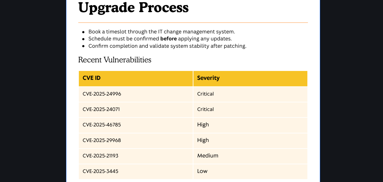Click the bullet about validating system stability
The height and width of the screenshot is (182, 383).
coord(167,46)
